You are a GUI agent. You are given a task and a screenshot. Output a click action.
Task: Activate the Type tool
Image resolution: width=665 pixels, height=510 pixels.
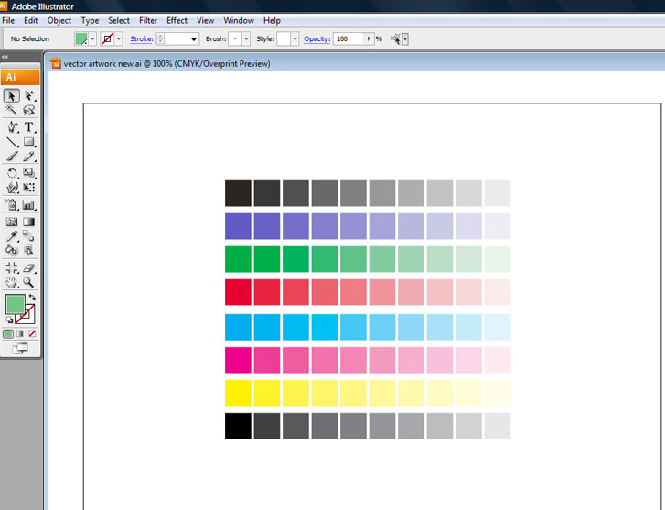pos(29,127)
